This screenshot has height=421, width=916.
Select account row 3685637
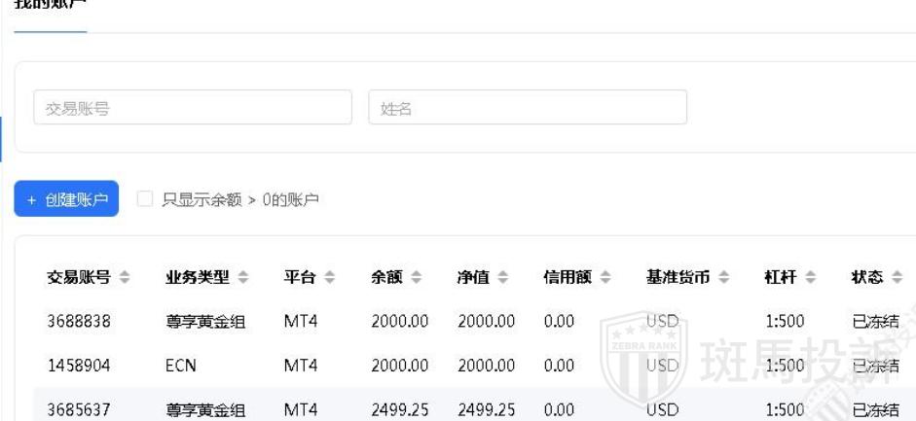(79, 409)
